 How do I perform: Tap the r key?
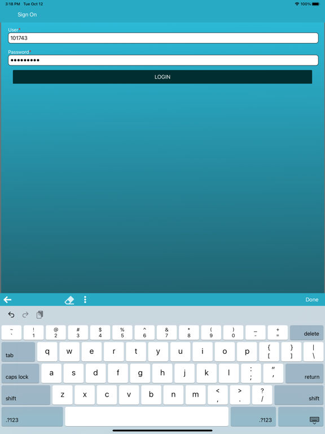point(114,352)
